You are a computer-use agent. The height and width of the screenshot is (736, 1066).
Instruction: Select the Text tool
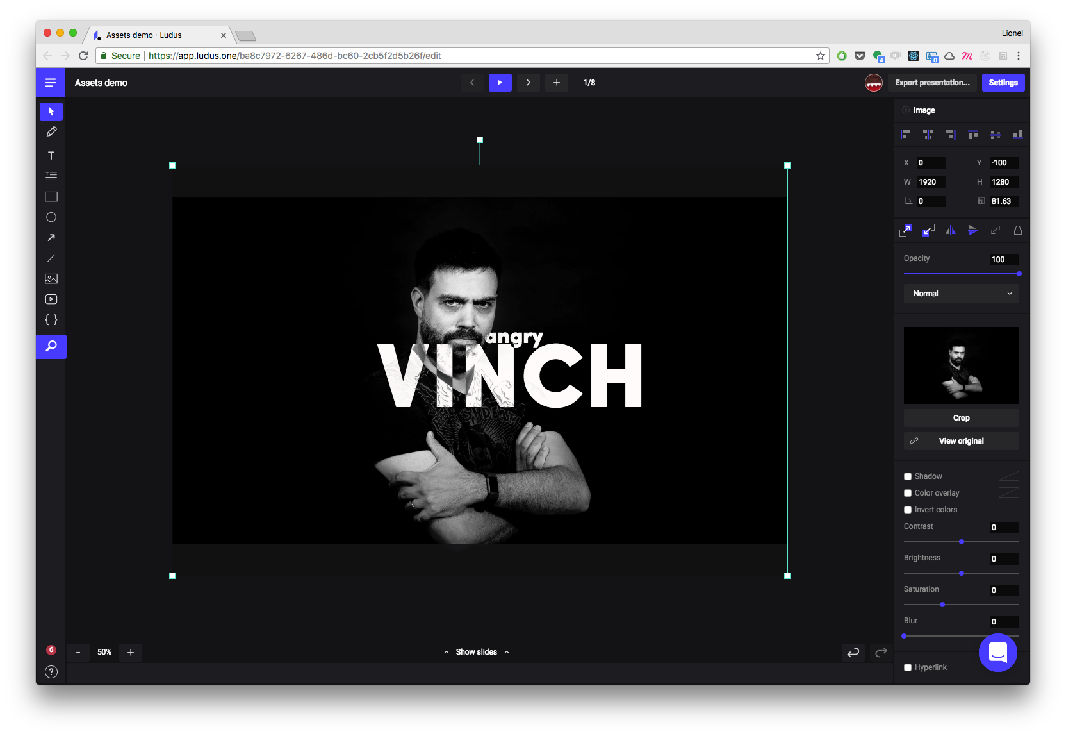[x=51, y=155]
